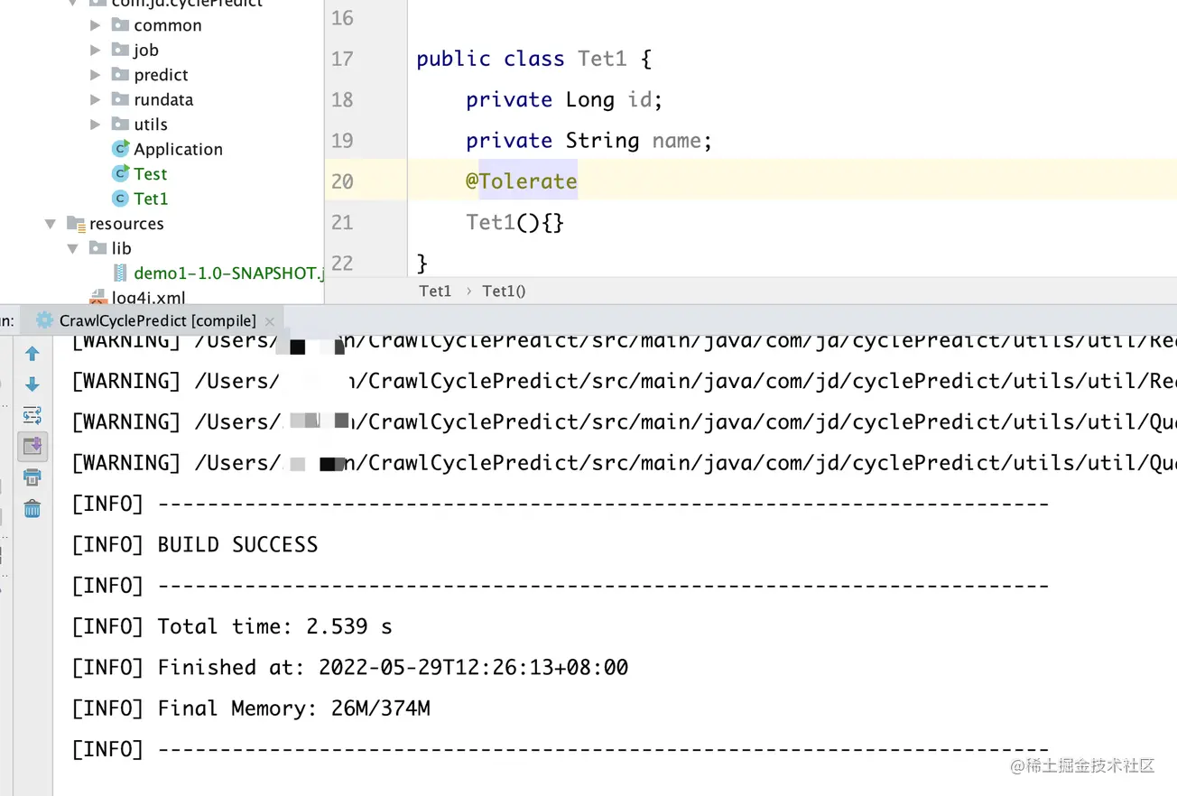
Task: Click gutter line number 20
Action: pos(342,181)
